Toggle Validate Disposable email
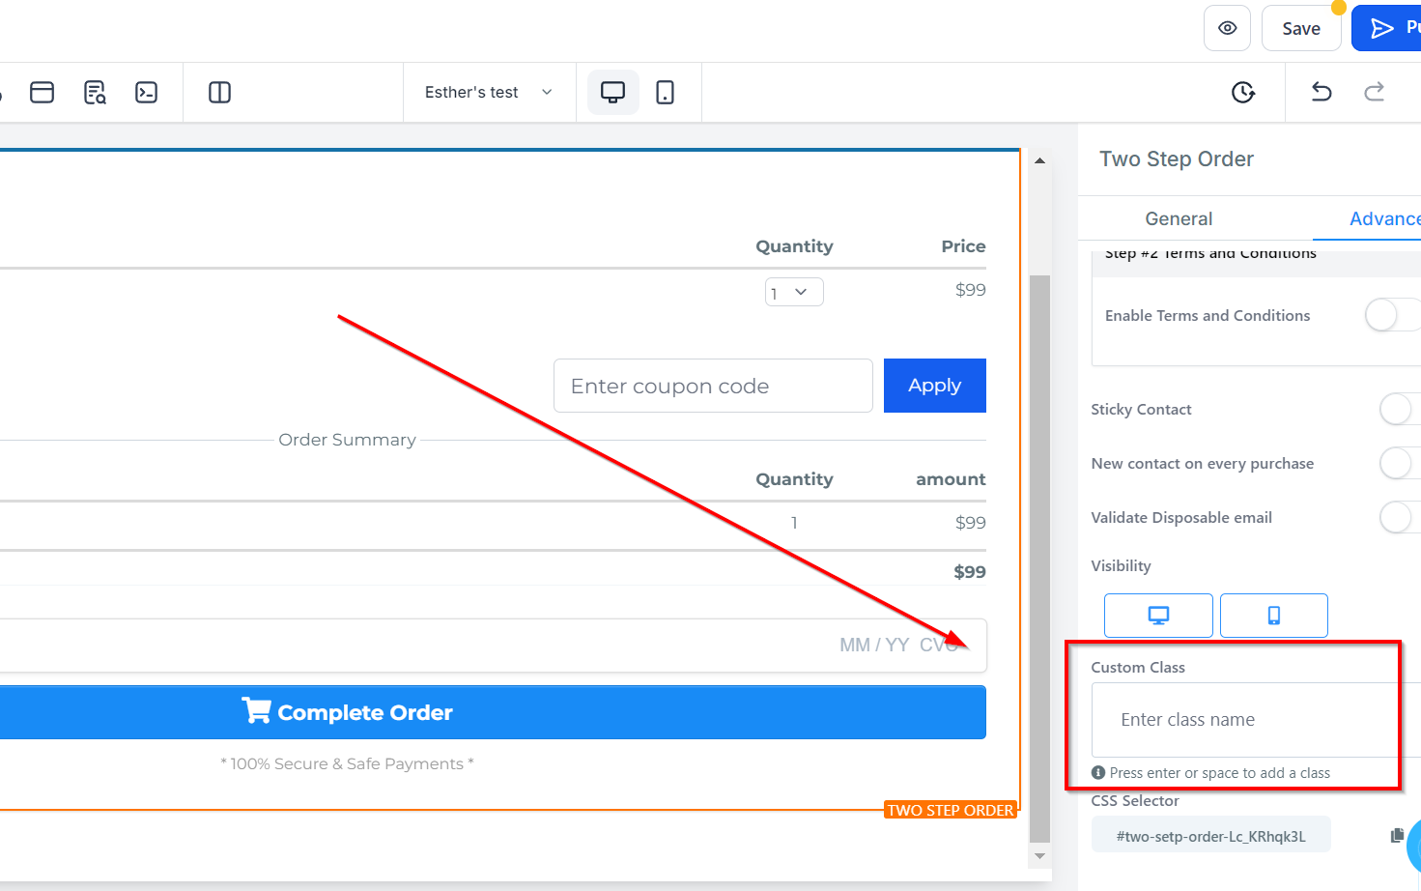This screenshot has height=891, width=1421. tap(1398, 517)
